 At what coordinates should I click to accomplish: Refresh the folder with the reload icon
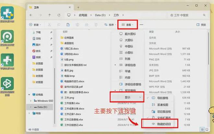tap(59, 15)
